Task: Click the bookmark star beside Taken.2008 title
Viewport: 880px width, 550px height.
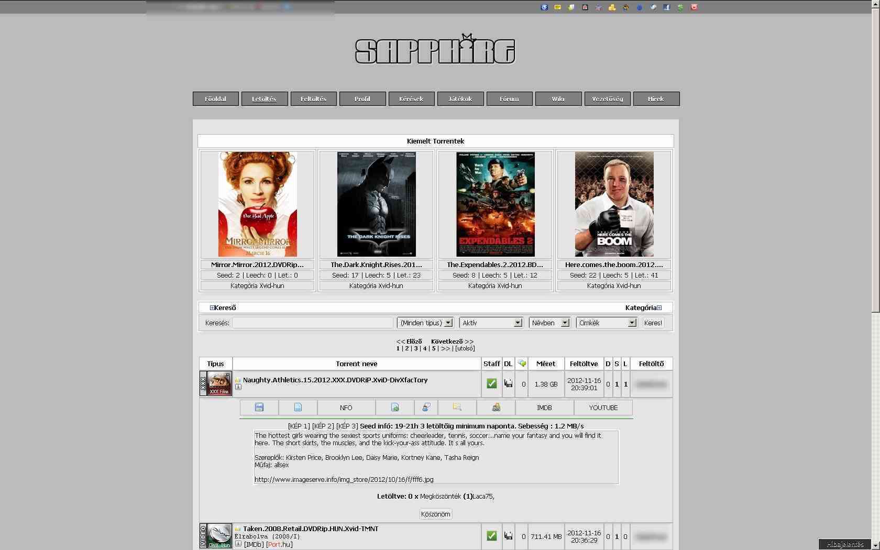Action: tap(238, 529)
